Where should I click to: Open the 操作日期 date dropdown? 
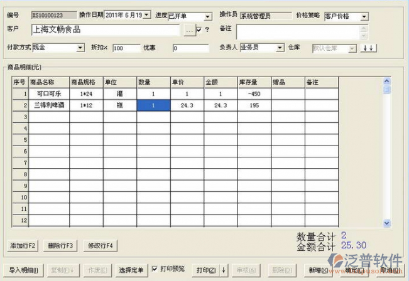tap(146, 16)
